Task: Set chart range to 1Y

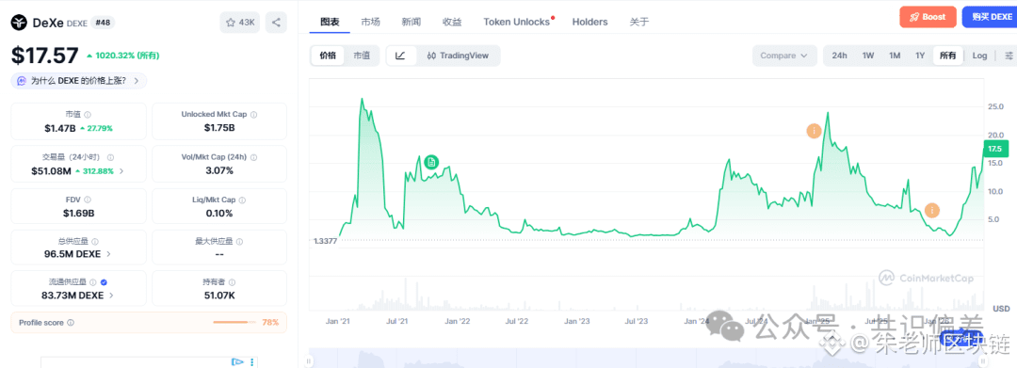Action: point(920,56)
